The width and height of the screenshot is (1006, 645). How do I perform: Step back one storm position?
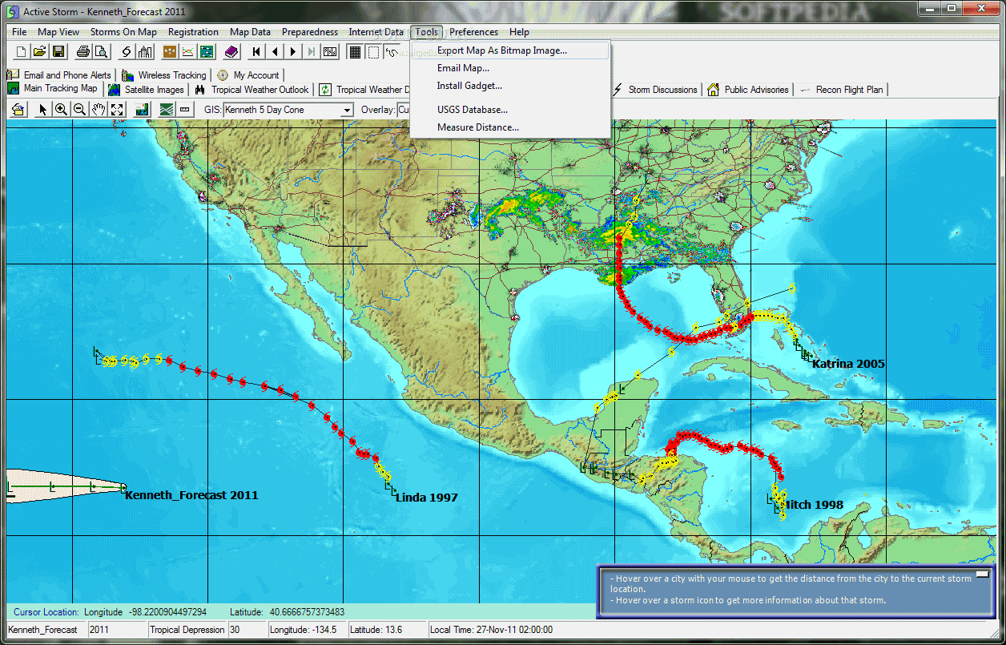(x=275, y=52)
